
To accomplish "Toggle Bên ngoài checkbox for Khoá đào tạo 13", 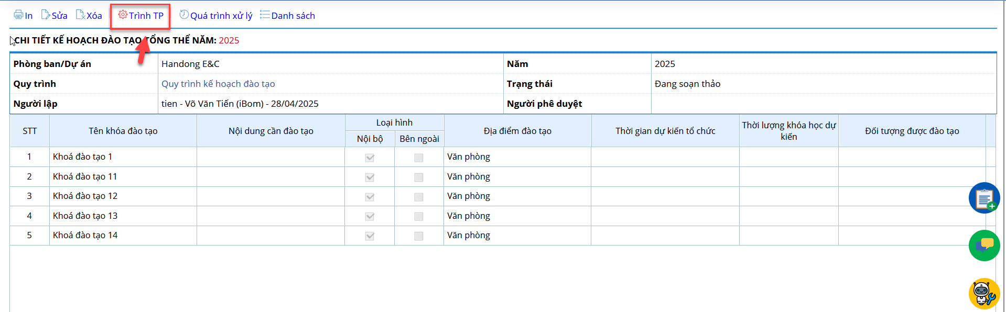I will [418, 216].
